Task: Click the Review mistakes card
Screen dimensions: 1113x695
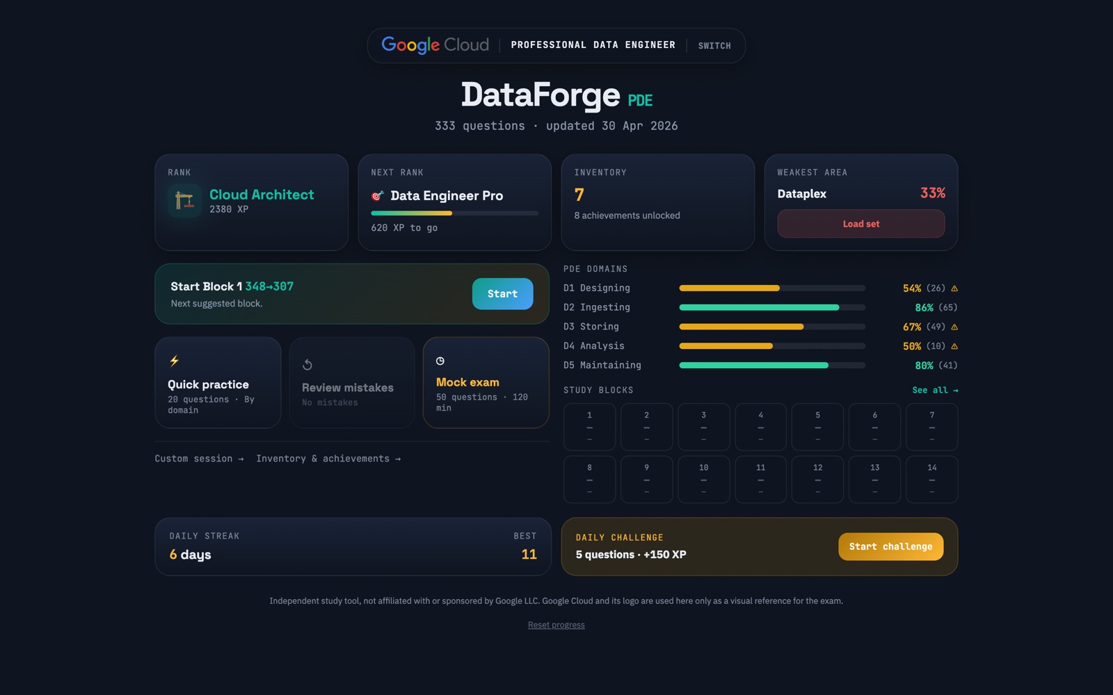Action: 352,382
